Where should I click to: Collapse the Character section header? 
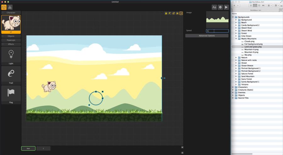click(11, 13)
